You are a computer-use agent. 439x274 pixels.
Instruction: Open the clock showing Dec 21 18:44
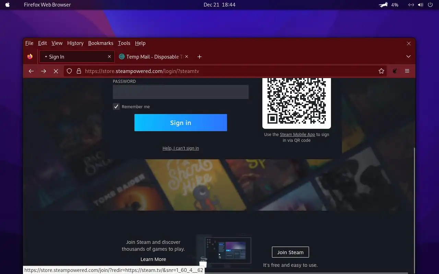pos(219,5)
